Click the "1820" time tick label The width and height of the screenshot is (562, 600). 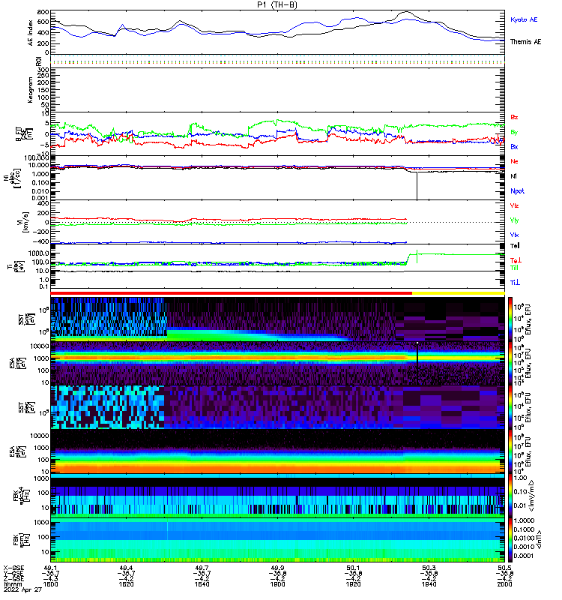click(x=126, y=584)
